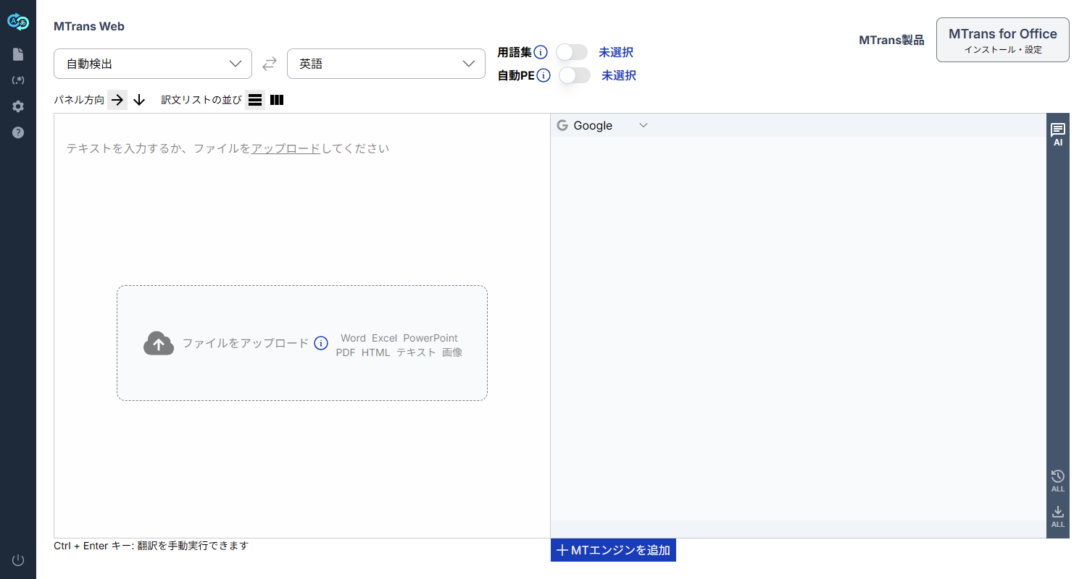The width and height of the screenshot is (1087, 579).
Task: Click the power logout icon
Action: pos(18,559)
